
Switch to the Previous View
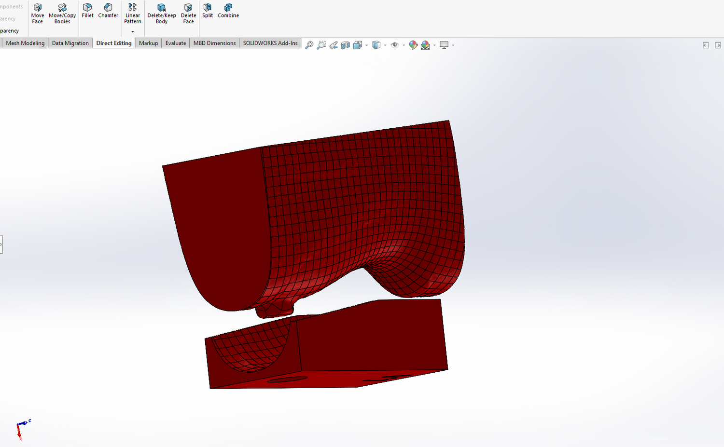(334, 45)
